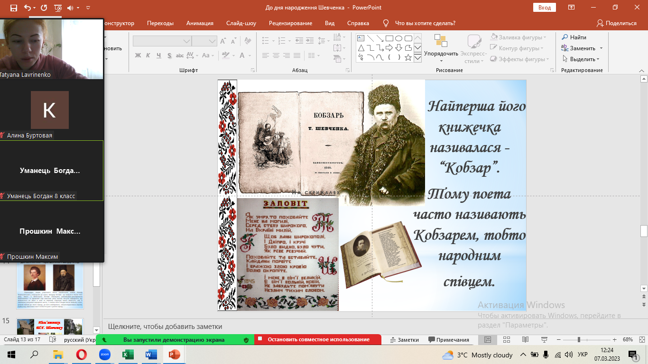Center the text alignment
The image size is (648, 364).
276,55
